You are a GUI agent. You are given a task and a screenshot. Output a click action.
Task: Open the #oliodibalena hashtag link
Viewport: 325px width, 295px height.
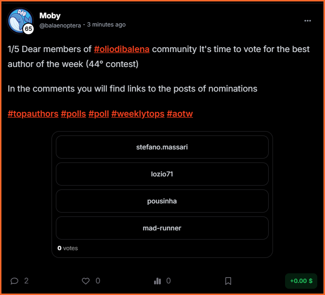coord(122,49)
